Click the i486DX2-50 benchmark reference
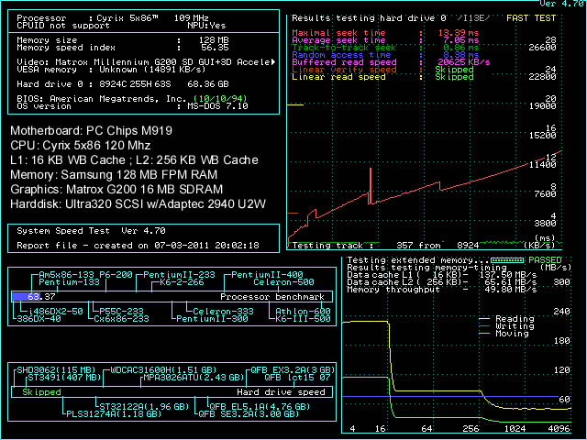587x440 pixels. point(56,312)
